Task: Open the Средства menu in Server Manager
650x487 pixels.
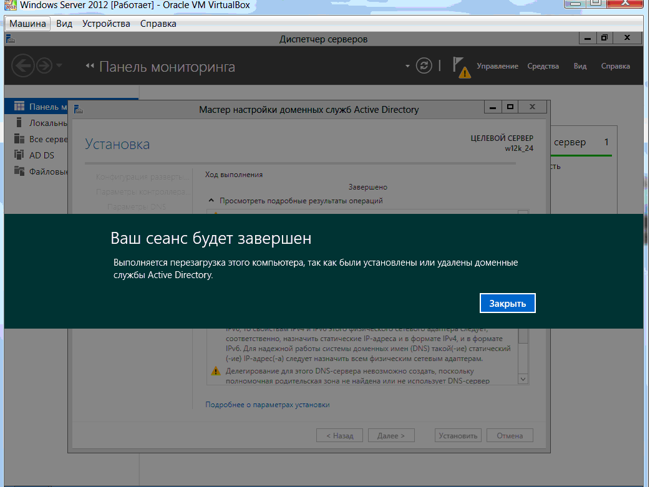Action: click(543, 66)
